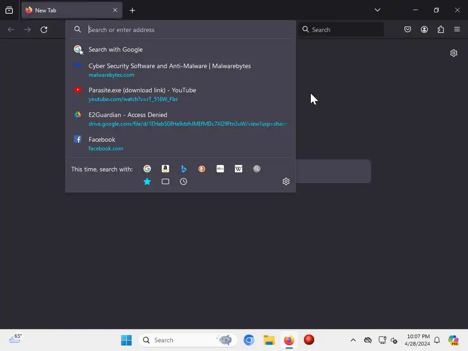Image resolution: width=468 pixels, height=351 pixels.
Task: Expand the list all tabs chevron
Action: (377, 10)
